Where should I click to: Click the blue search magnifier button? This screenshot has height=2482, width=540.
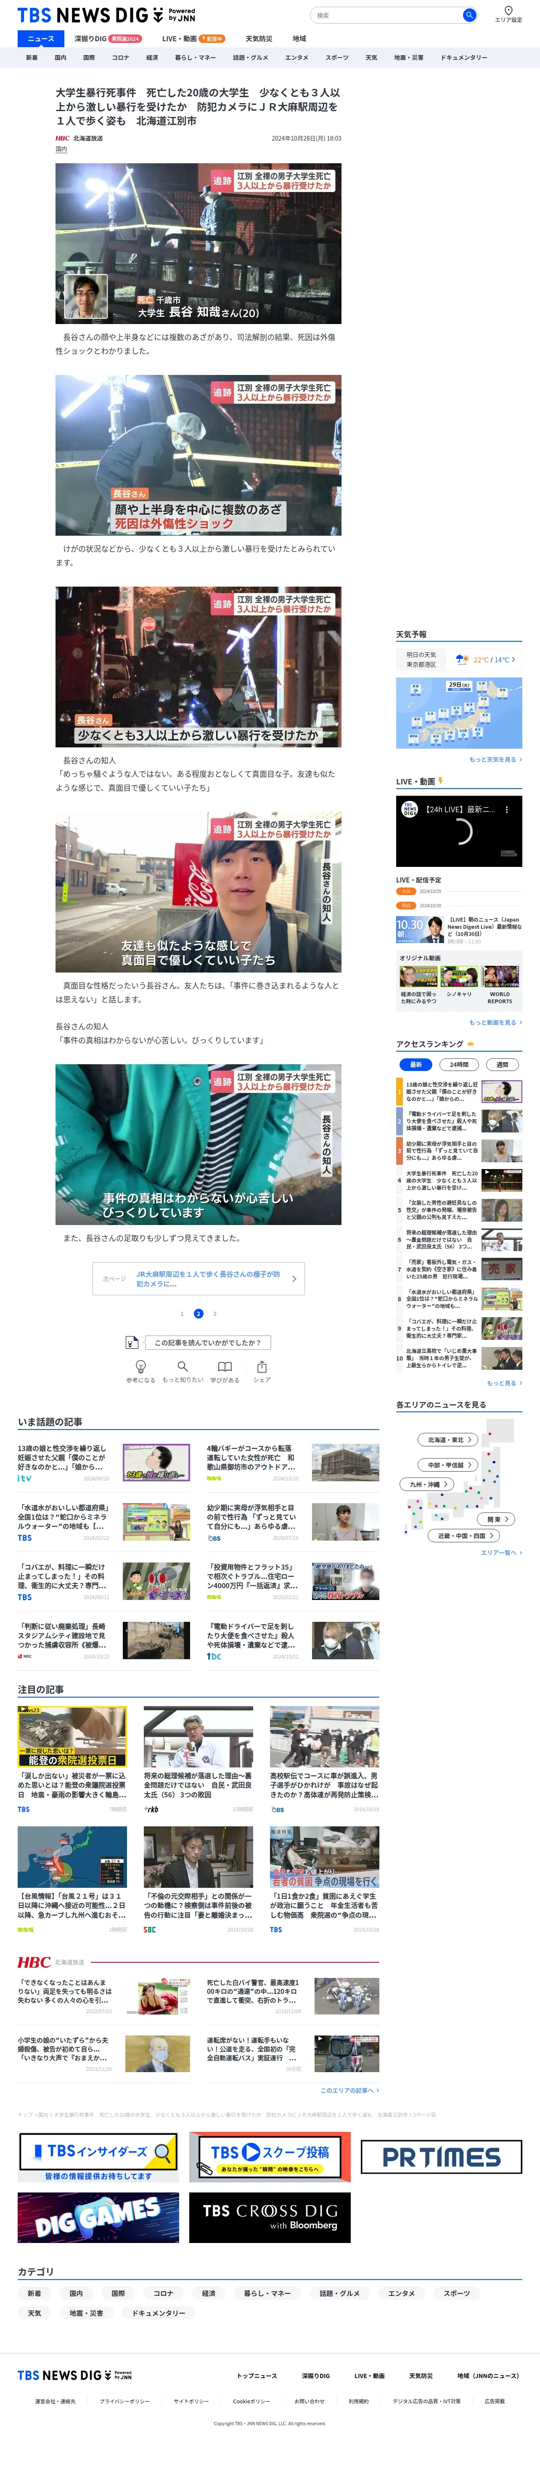click(x=469, y=16)
